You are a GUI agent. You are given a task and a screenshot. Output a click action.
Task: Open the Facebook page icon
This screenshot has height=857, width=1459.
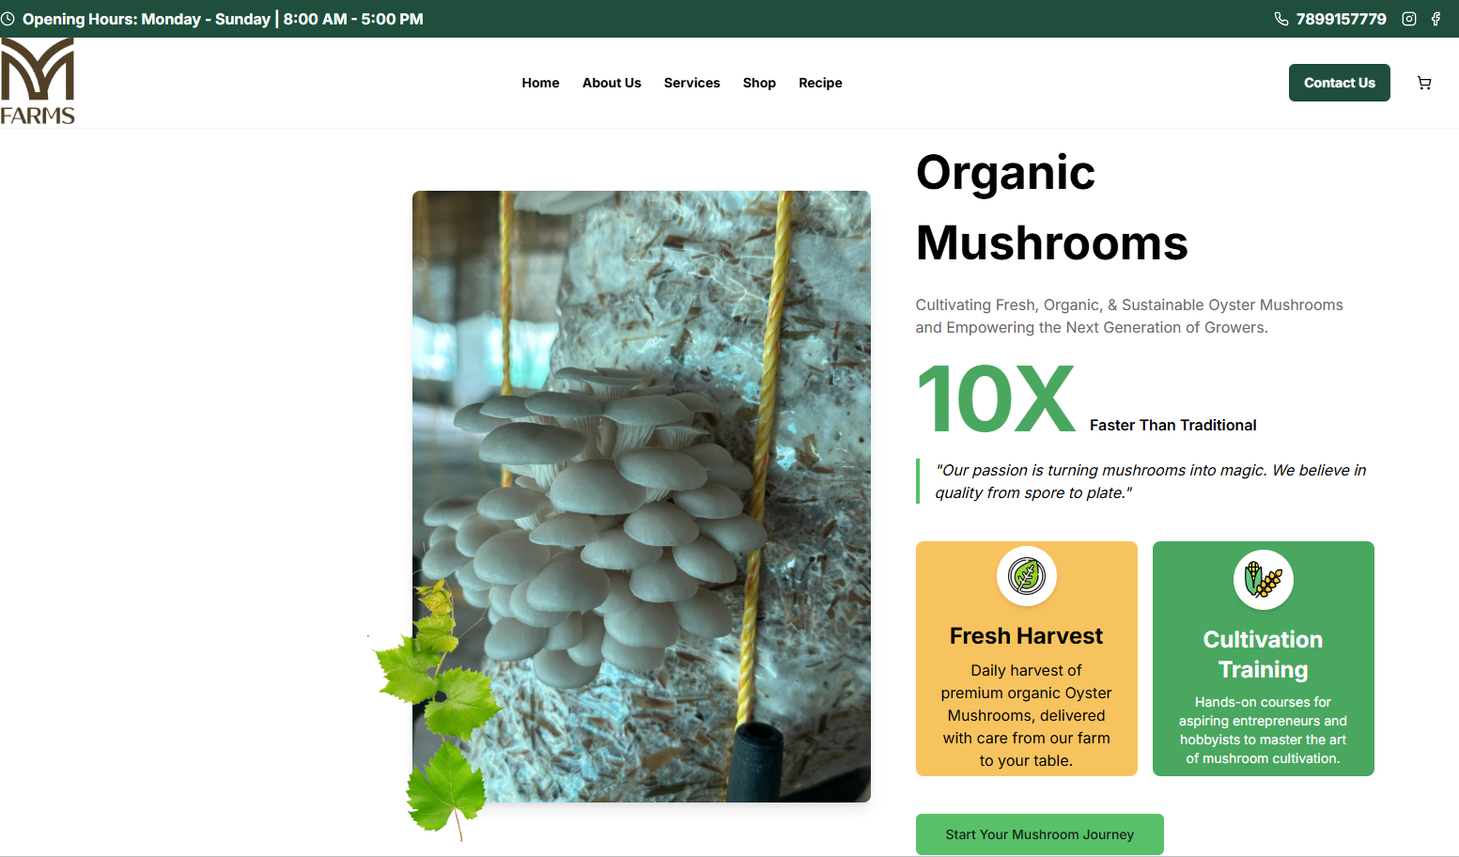pyautogui.click(x=1435, y=19)
